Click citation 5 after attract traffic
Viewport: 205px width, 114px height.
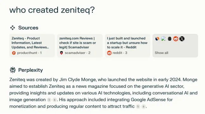(138, 106)
